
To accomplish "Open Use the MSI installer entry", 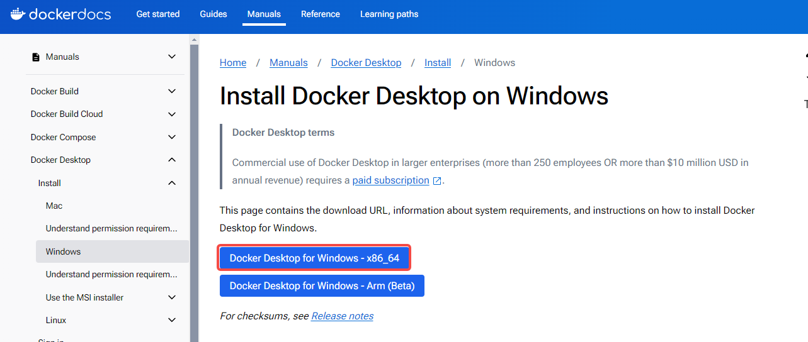I will coord(84,297).
